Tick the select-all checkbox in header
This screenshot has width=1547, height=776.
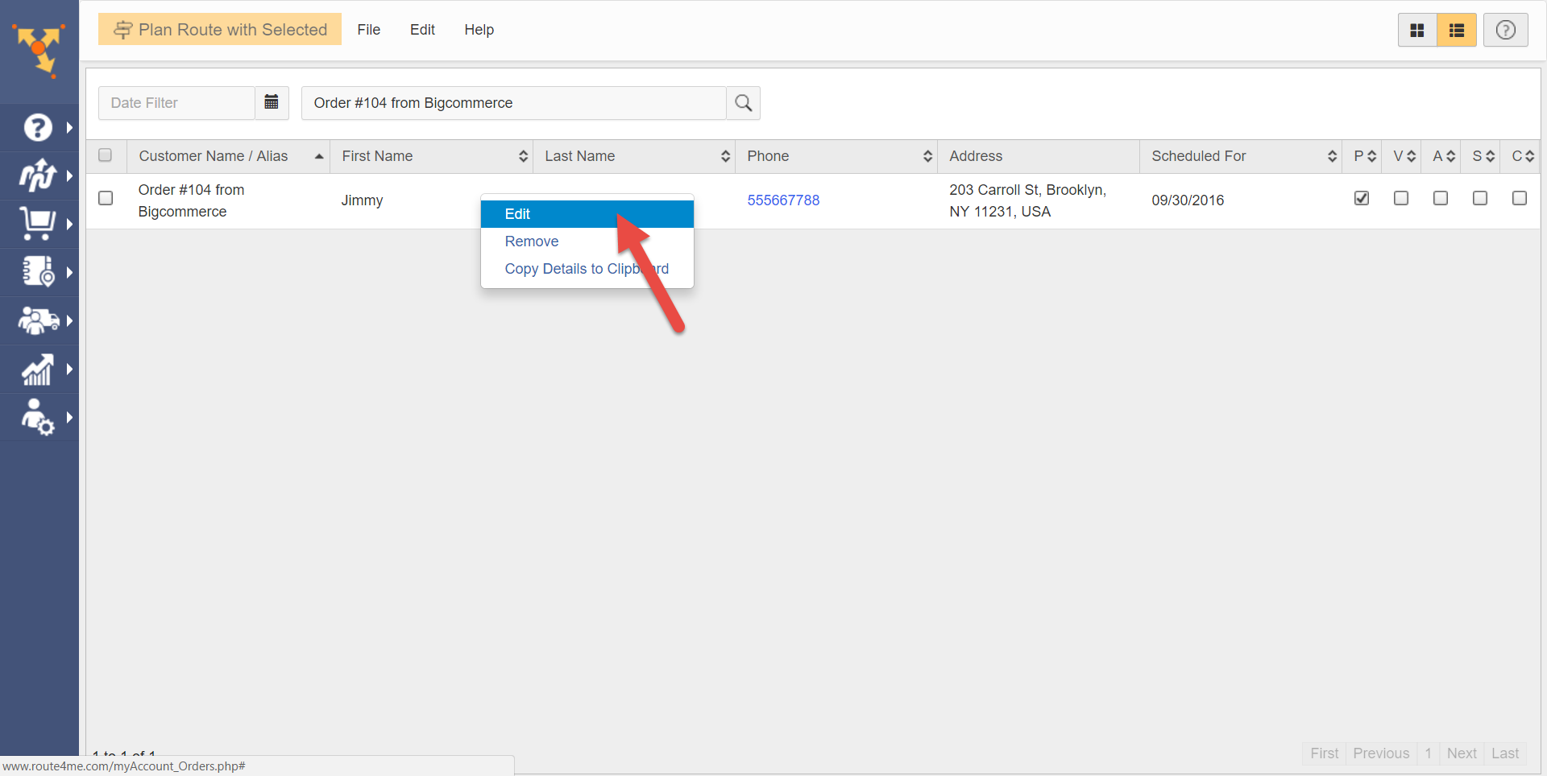tap(106, 155)
